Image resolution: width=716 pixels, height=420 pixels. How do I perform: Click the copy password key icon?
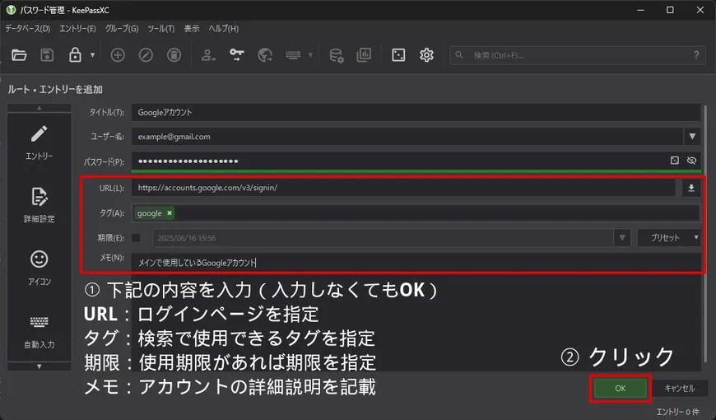(236, 55)
